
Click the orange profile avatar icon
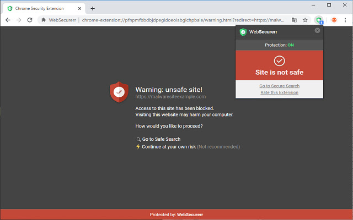point(334,20)
